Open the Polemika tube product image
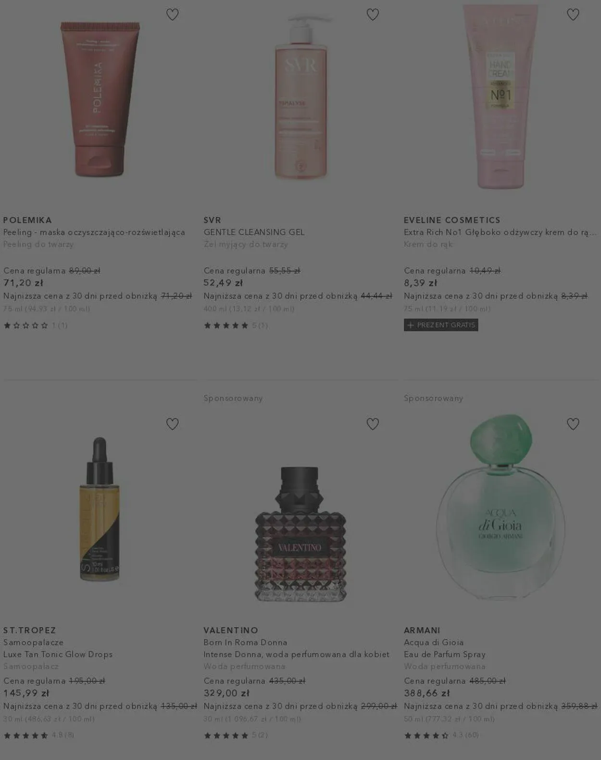The height and width of the screenshot is (760, 601). point(100,99)
